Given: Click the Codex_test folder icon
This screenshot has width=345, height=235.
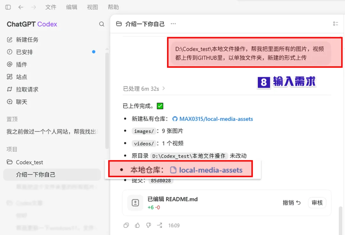Looking at the screenshot, I should click(10, 162).
